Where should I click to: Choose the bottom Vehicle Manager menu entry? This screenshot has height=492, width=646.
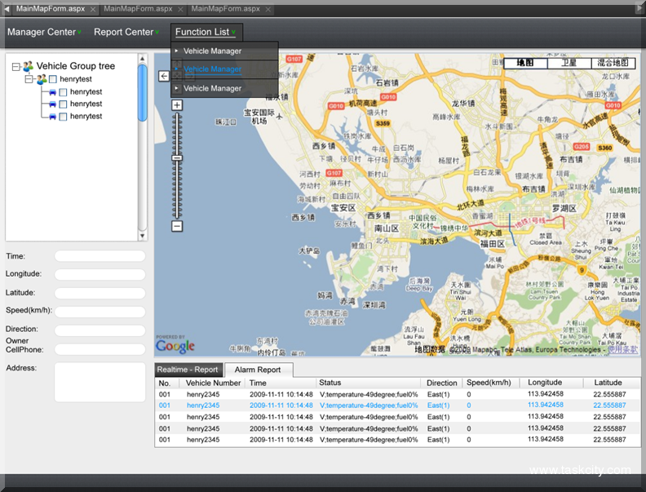[212, 88]
